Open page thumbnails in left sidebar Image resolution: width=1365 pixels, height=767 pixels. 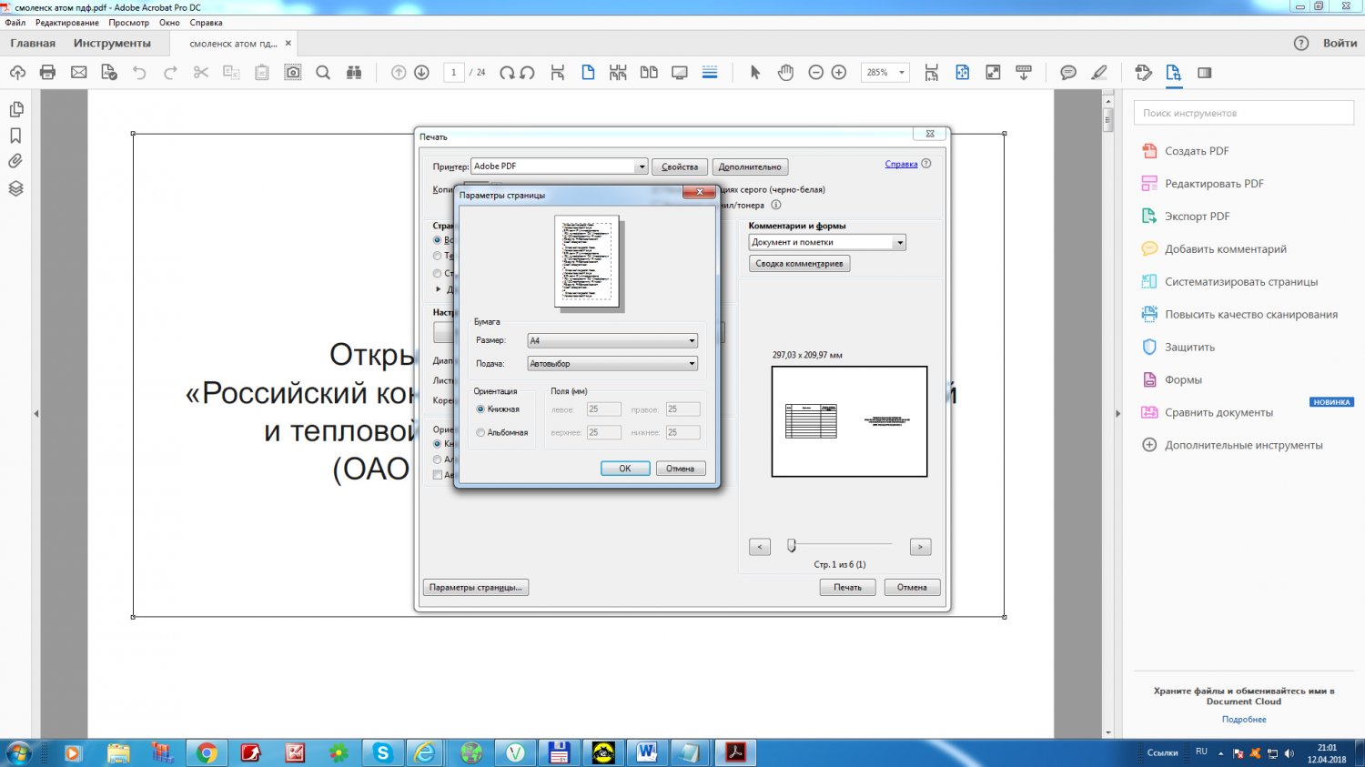click(x=15, y=109)
